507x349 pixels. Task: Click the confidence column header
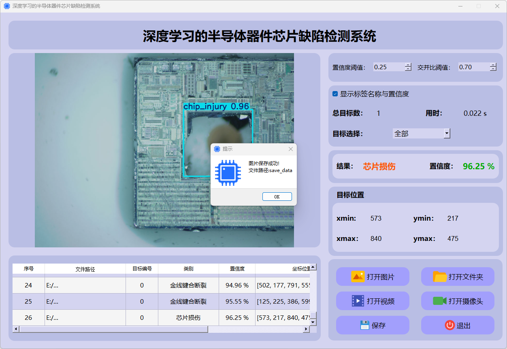point(237,269)
